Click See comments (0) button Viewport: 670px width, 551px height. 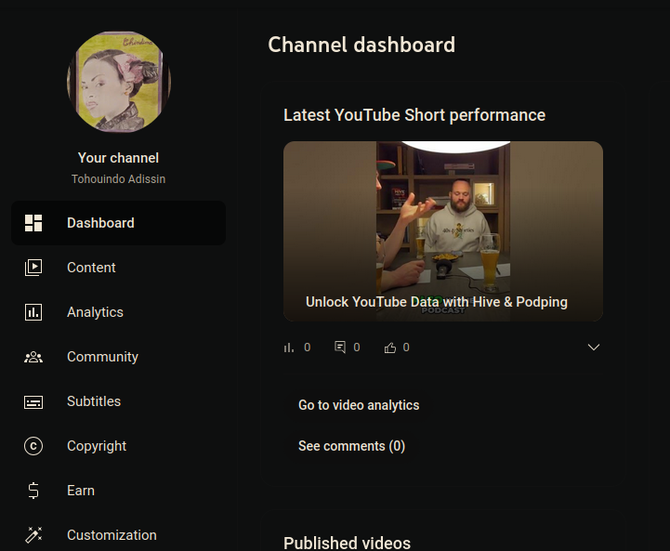pos(351,446)
